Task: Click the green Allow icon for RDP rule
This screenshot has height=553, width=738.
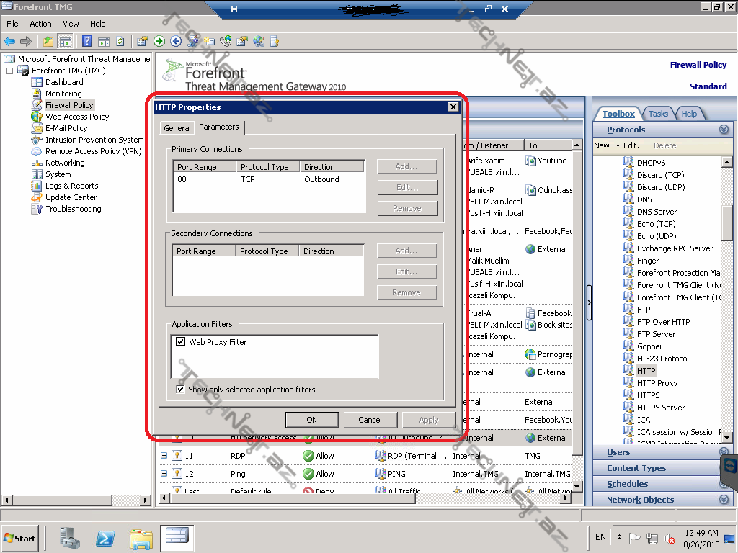Action: pyautogui.click(x=308, y=456)
